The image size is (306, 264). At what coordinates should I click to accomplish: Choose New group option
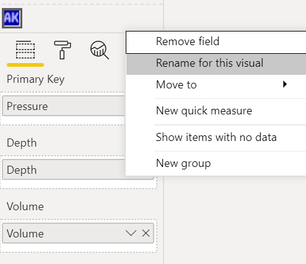216,163
